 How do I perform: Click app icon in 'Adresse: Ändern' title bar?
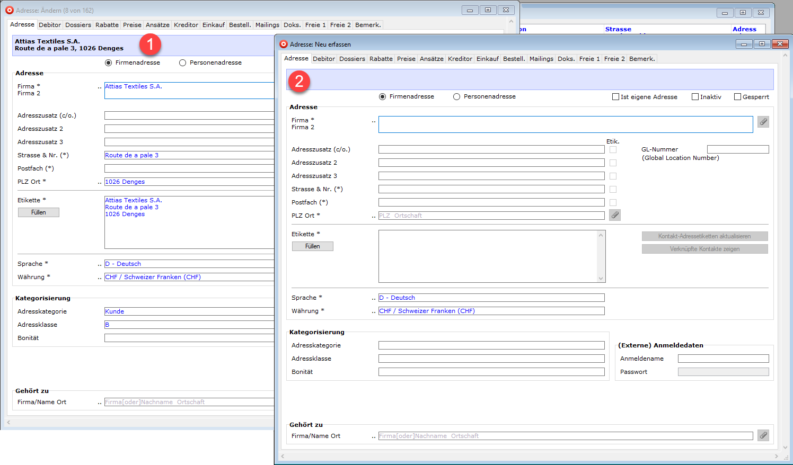point(10,10)
